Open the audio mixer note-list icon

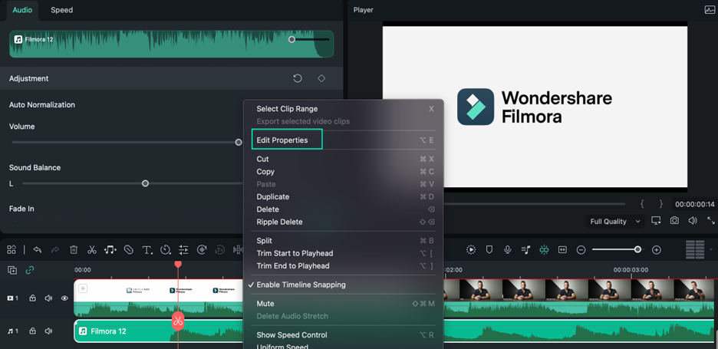[x=525, y=249]
